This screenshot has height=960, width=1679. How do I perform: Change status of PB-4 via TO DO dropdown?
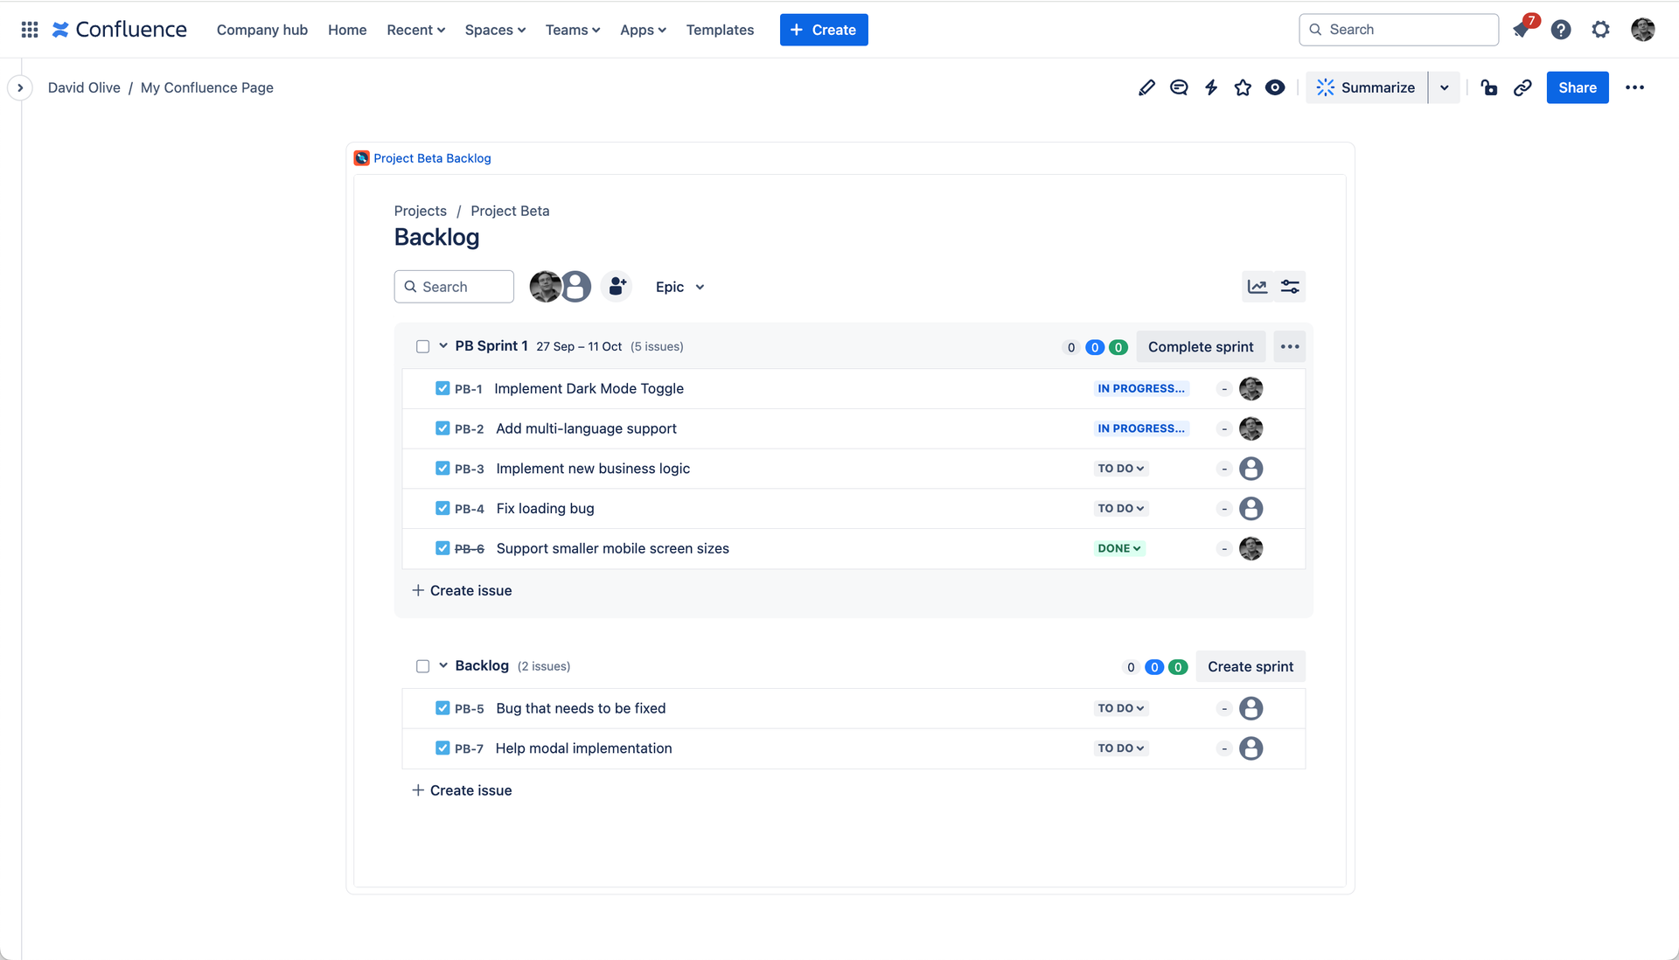[x=1120, y=508]
